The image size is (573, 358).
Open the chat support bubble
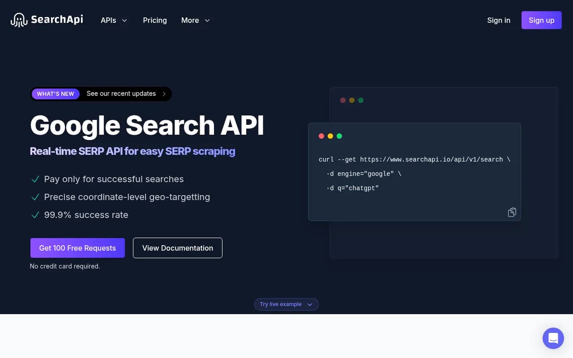(553, 338)
